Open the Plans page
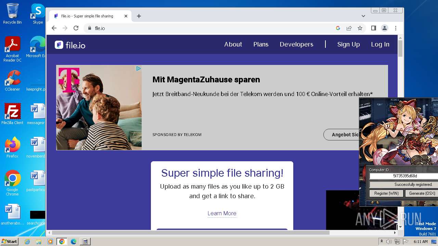This screenshot has height=246, width=438. click(261, 44)
